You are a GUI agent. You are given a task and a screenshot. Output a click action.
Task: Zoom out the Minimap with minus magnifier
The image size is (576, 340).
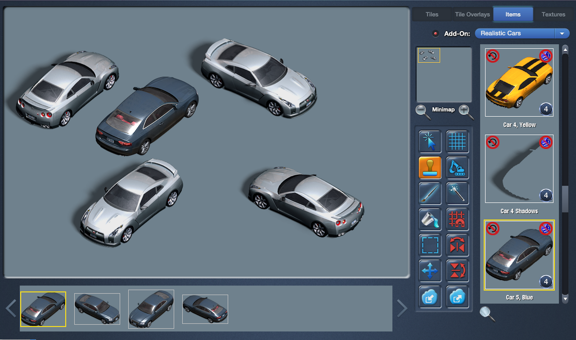pyautogui.click(x=423, y=111)
